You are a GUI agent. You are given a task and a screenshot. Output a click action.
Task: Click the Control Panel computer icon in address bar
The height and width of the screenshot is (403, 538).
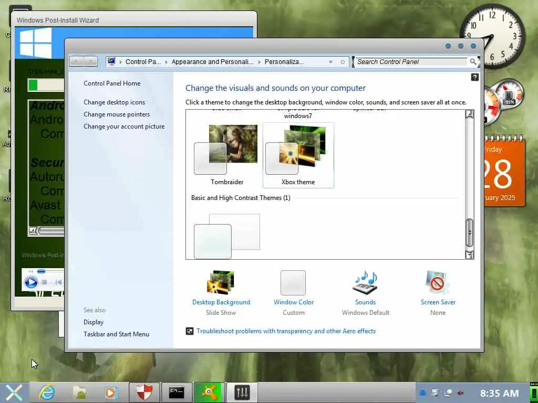coord(111,61)
